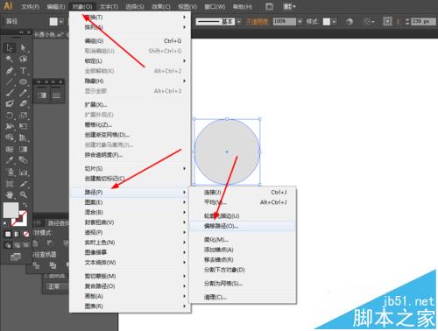This screenshot has height=331, width=438.
Task: Select the Type tool
Action: click(x=23, y=70)
